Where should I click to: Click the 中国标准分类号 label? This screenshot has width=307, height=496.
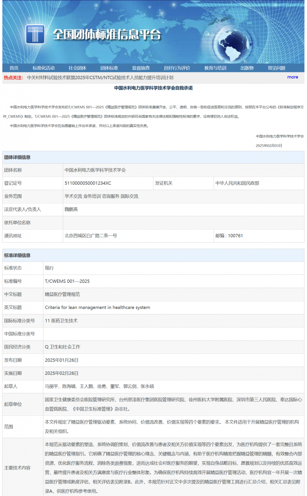pyautogui.click(x=19, y=334)
